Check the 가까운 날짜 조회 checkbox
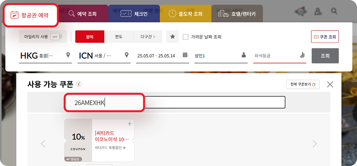 tap(185, 37)
